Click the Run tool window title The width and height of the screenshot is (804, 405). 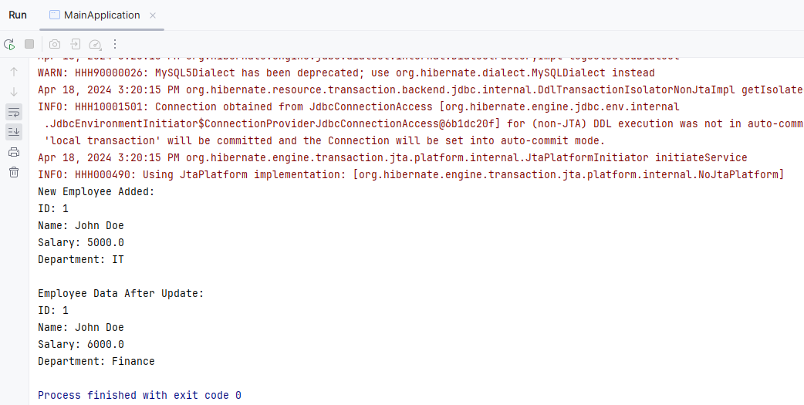[x=18, y=15]
